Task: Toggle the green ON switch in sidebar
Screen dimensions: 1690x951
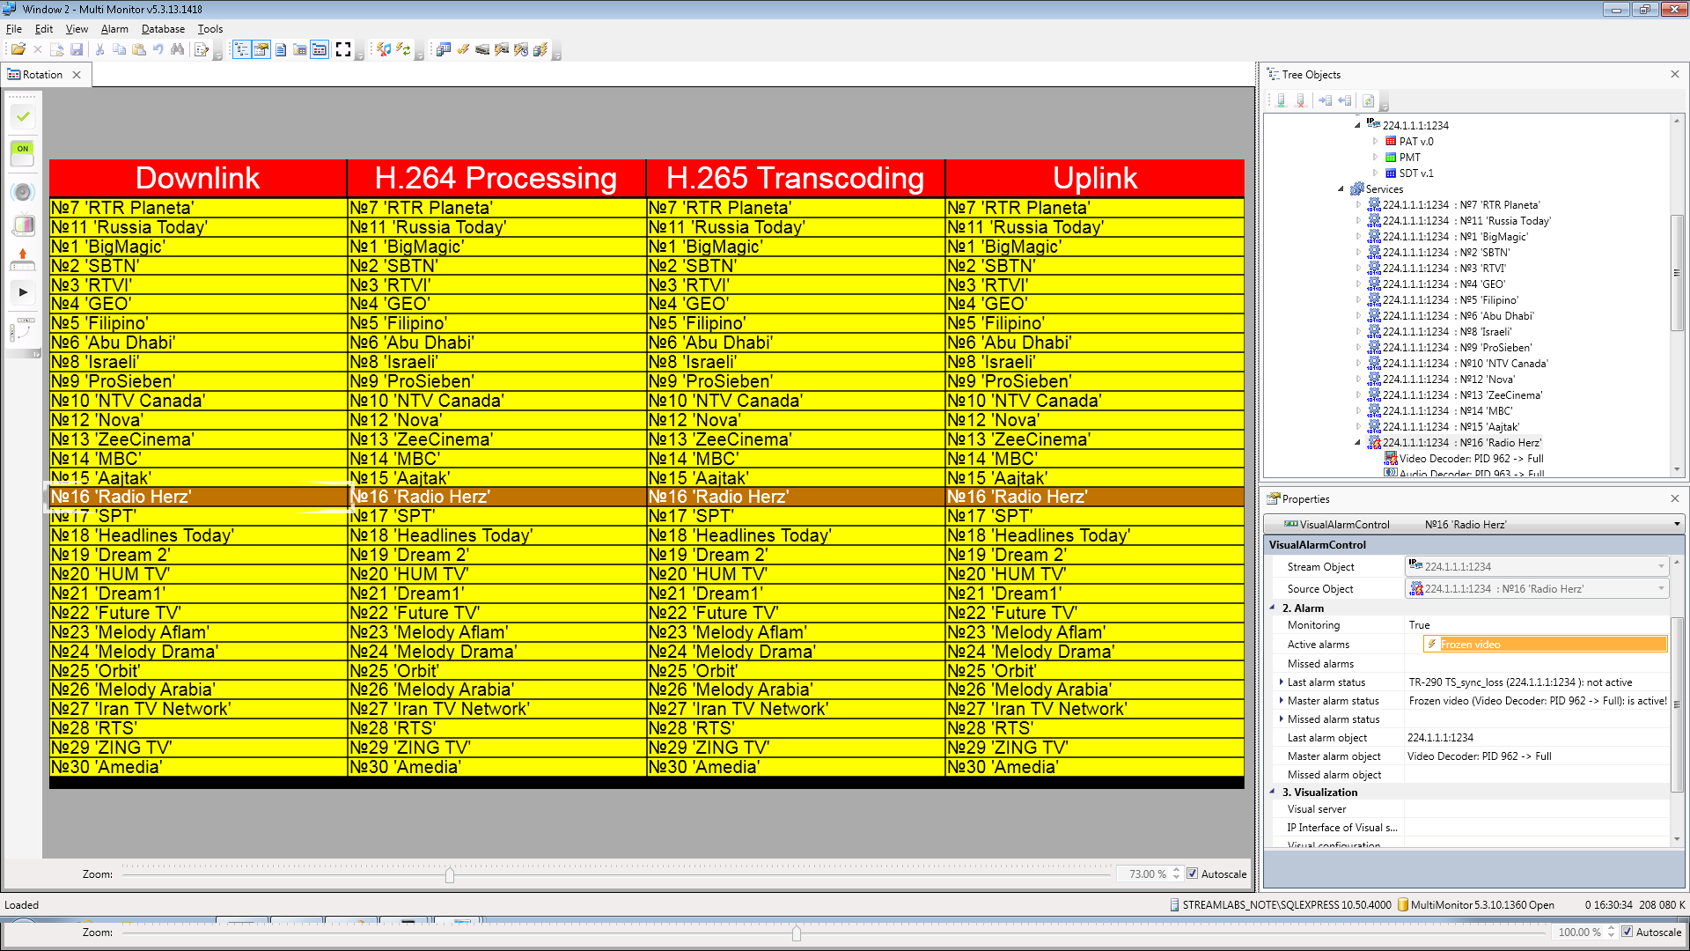Action: click(x=23, y=153)
